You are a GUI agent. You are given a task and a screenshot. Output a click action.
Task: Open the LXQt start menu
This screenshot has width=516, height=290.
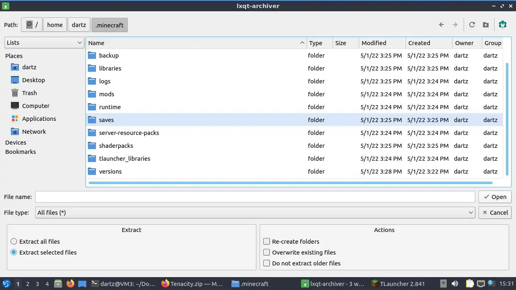tap(6, 284)
